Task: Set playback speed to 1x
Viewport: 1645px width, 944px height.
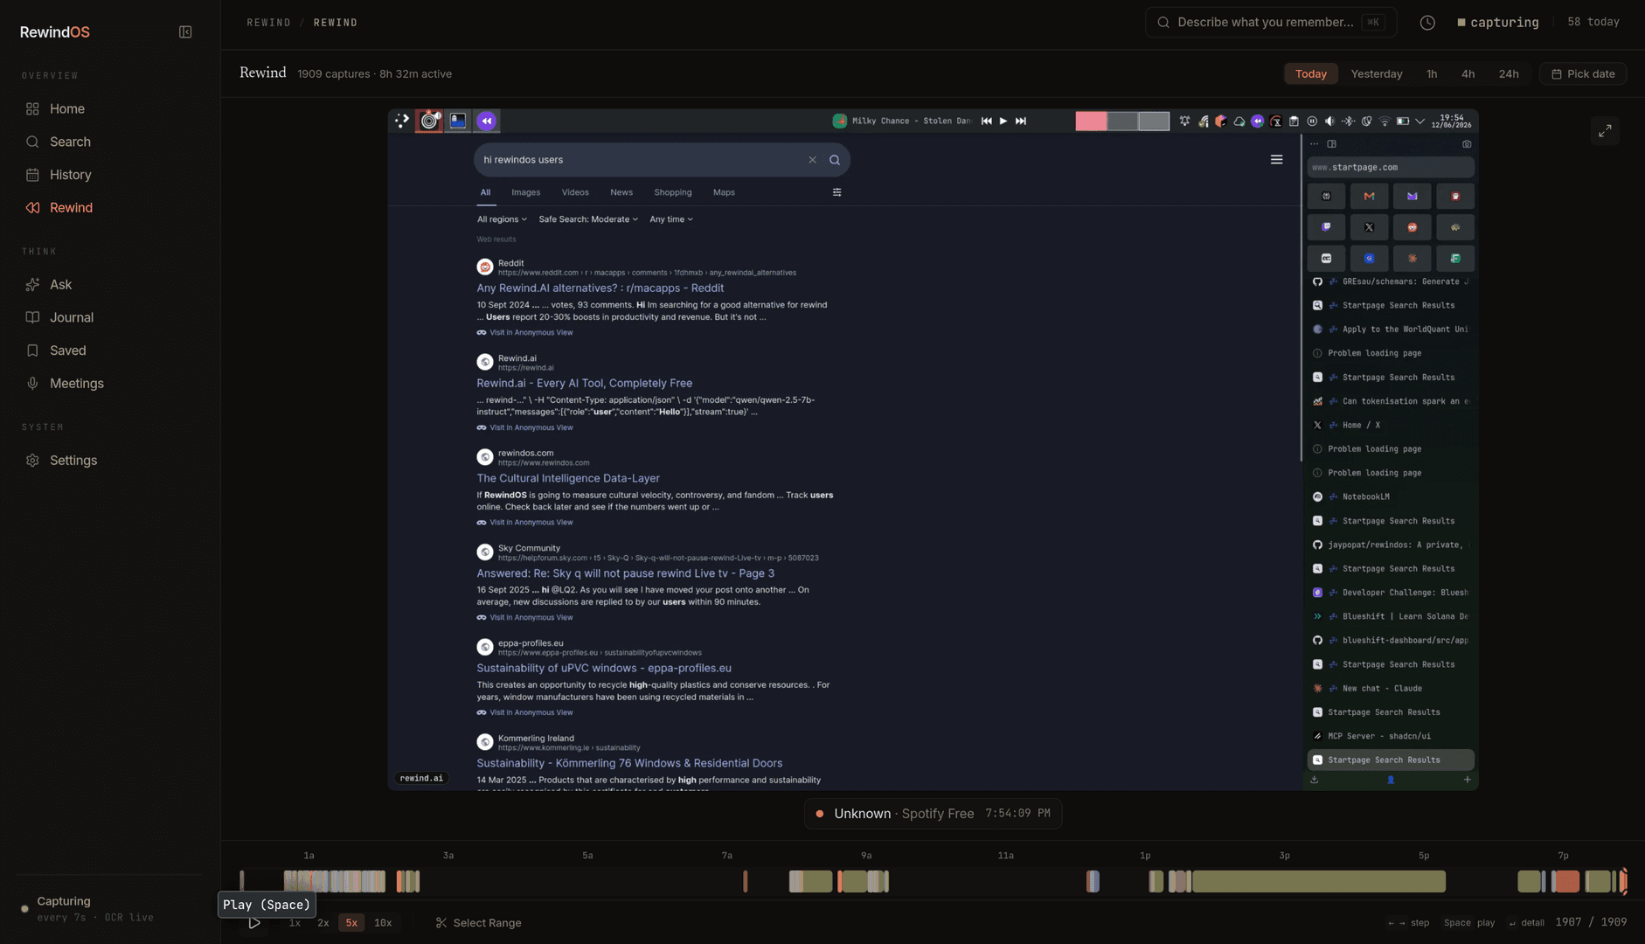Action: coord(295,923)
